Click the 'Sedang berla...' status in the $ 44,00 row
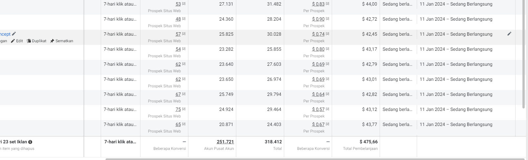 pyautogui.click(x=397, y=4)
